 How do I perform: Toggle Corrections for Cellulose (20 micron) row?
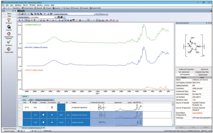(53, 114)
